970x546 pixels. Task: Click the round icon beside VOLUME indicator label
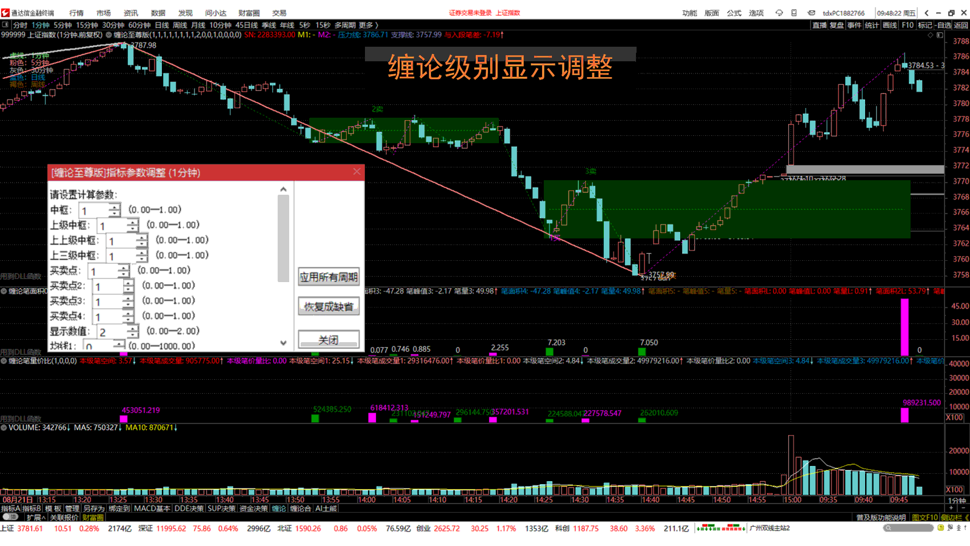pyautogui.click(x=4, y=428)
